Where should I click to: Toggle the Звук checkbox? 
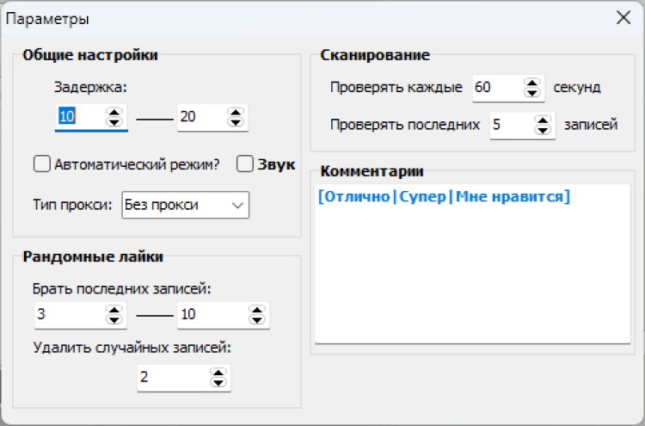245,164
